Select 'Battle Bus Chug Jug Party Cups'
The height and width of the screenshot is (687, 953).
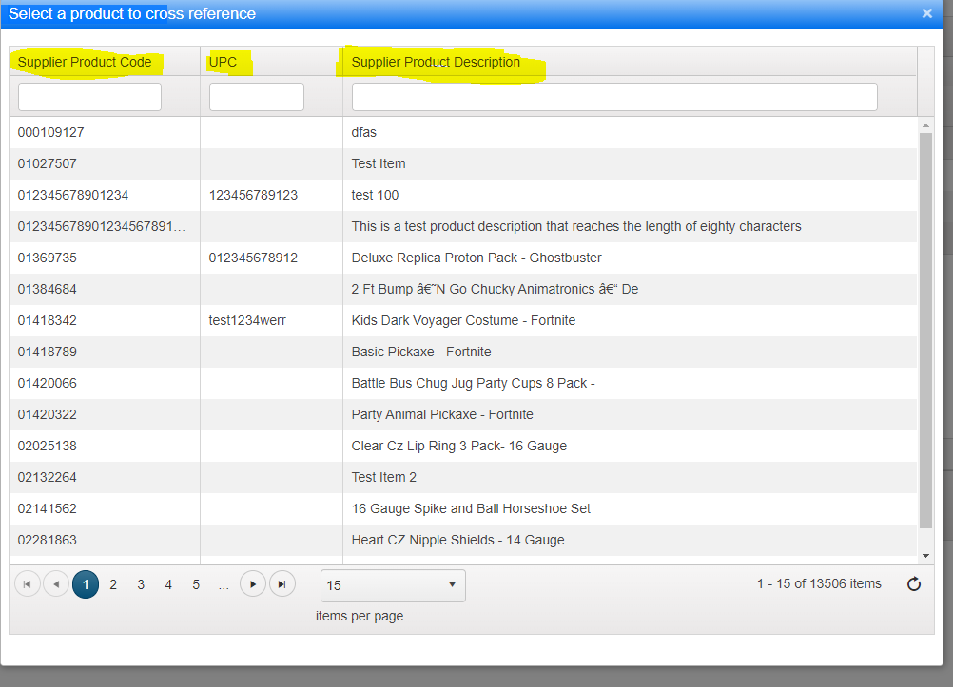[x=473, y=383]
